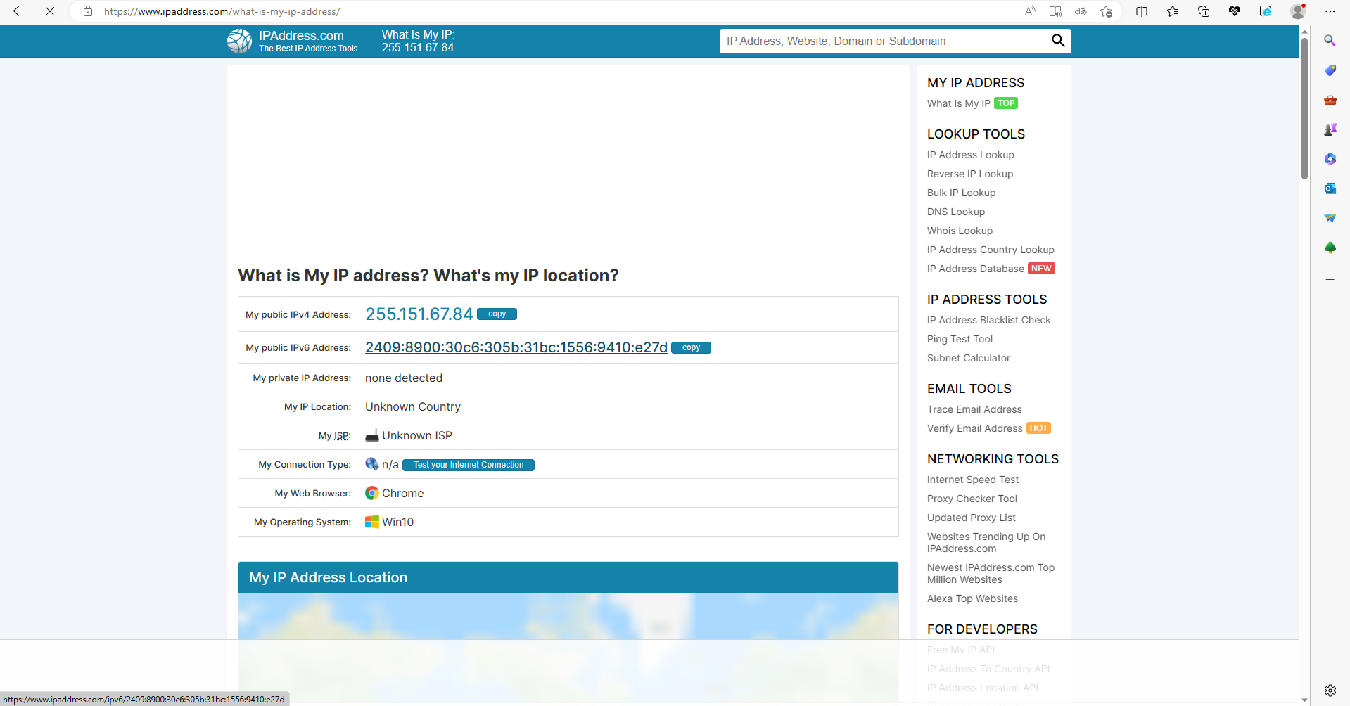Open Updated Proxy List
Image resolution: width=1350 pixels, height=706 pixels.
(x=972, y=518)
